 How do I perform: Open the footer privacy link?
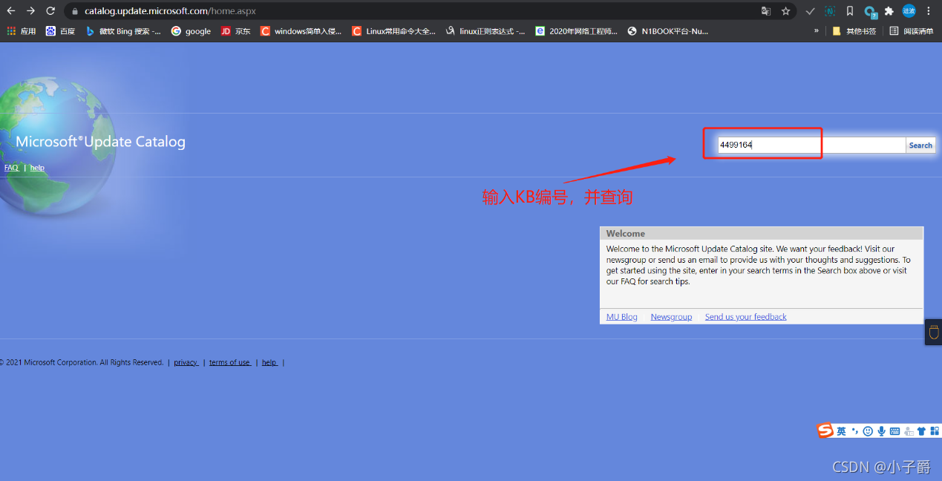coord(186,362)
